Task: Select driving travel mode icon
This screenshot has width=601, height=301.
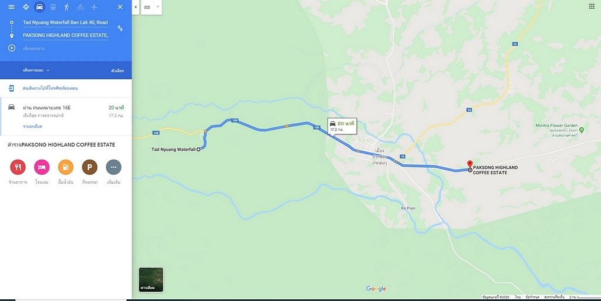Action: (39, 7)
